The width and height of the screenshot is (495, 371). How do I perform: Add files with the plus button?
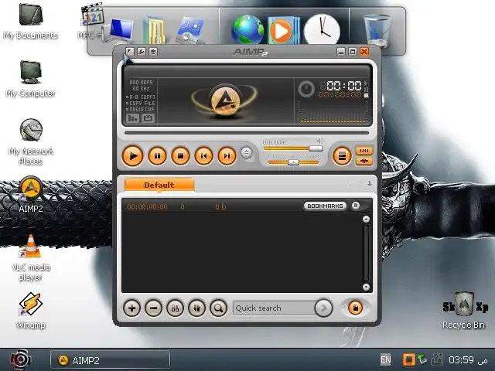point(132,308)
